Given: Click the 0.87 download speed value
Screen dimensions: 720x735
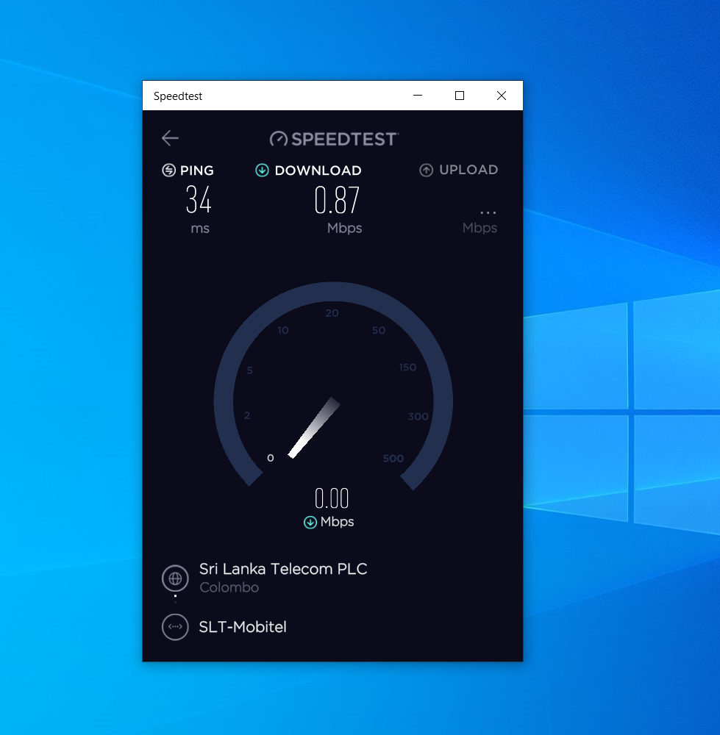Looking at the screenshot, I should tap(338, 200).
